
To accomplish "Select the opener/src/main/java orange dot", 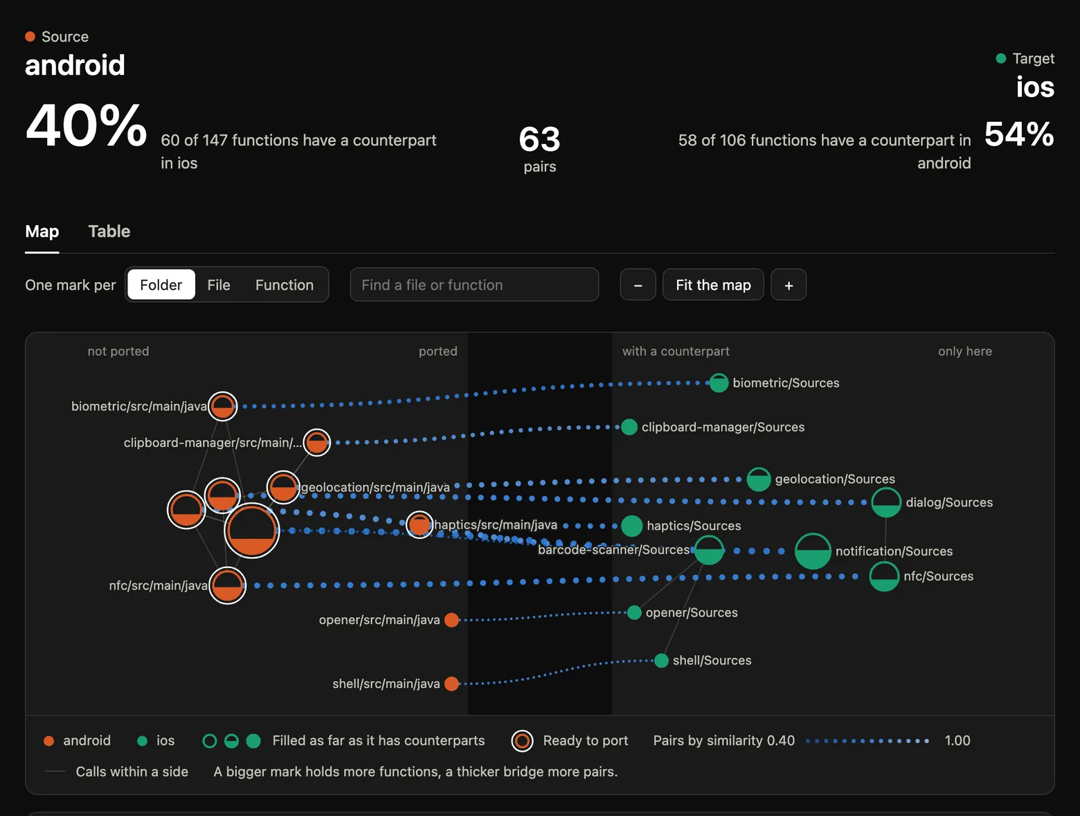I will pyautogui.click(x=451, y=620).
